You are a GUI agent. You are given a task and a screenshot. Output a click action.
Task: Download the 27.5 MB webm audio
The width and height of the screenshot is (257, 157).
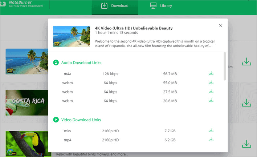211,91
